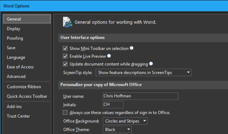Switch to the Advanced category
This screenshot has width=228, height=134.
16,76
